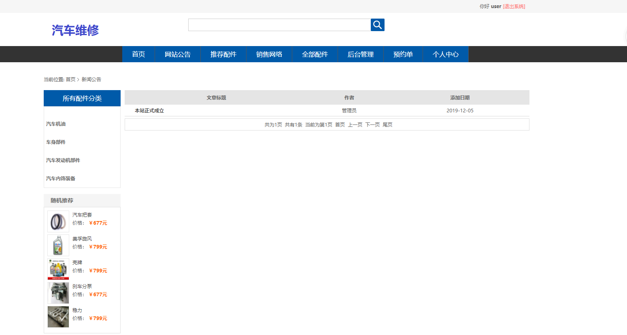Switch to the 预约单 tab

[x=403, y=54]
